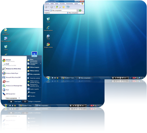The image size is (147, 133).
Task: Click the Start orb below the open Start menu
Action: 6,105
